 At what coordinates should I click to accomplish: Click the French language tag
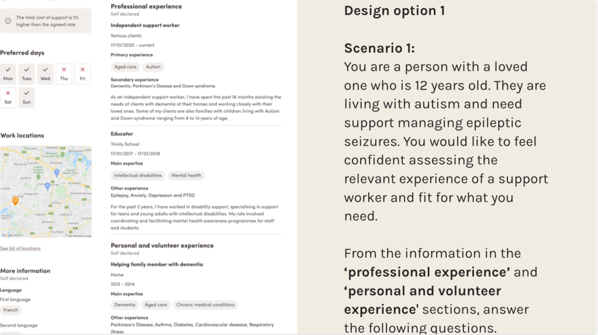(11, 310)
